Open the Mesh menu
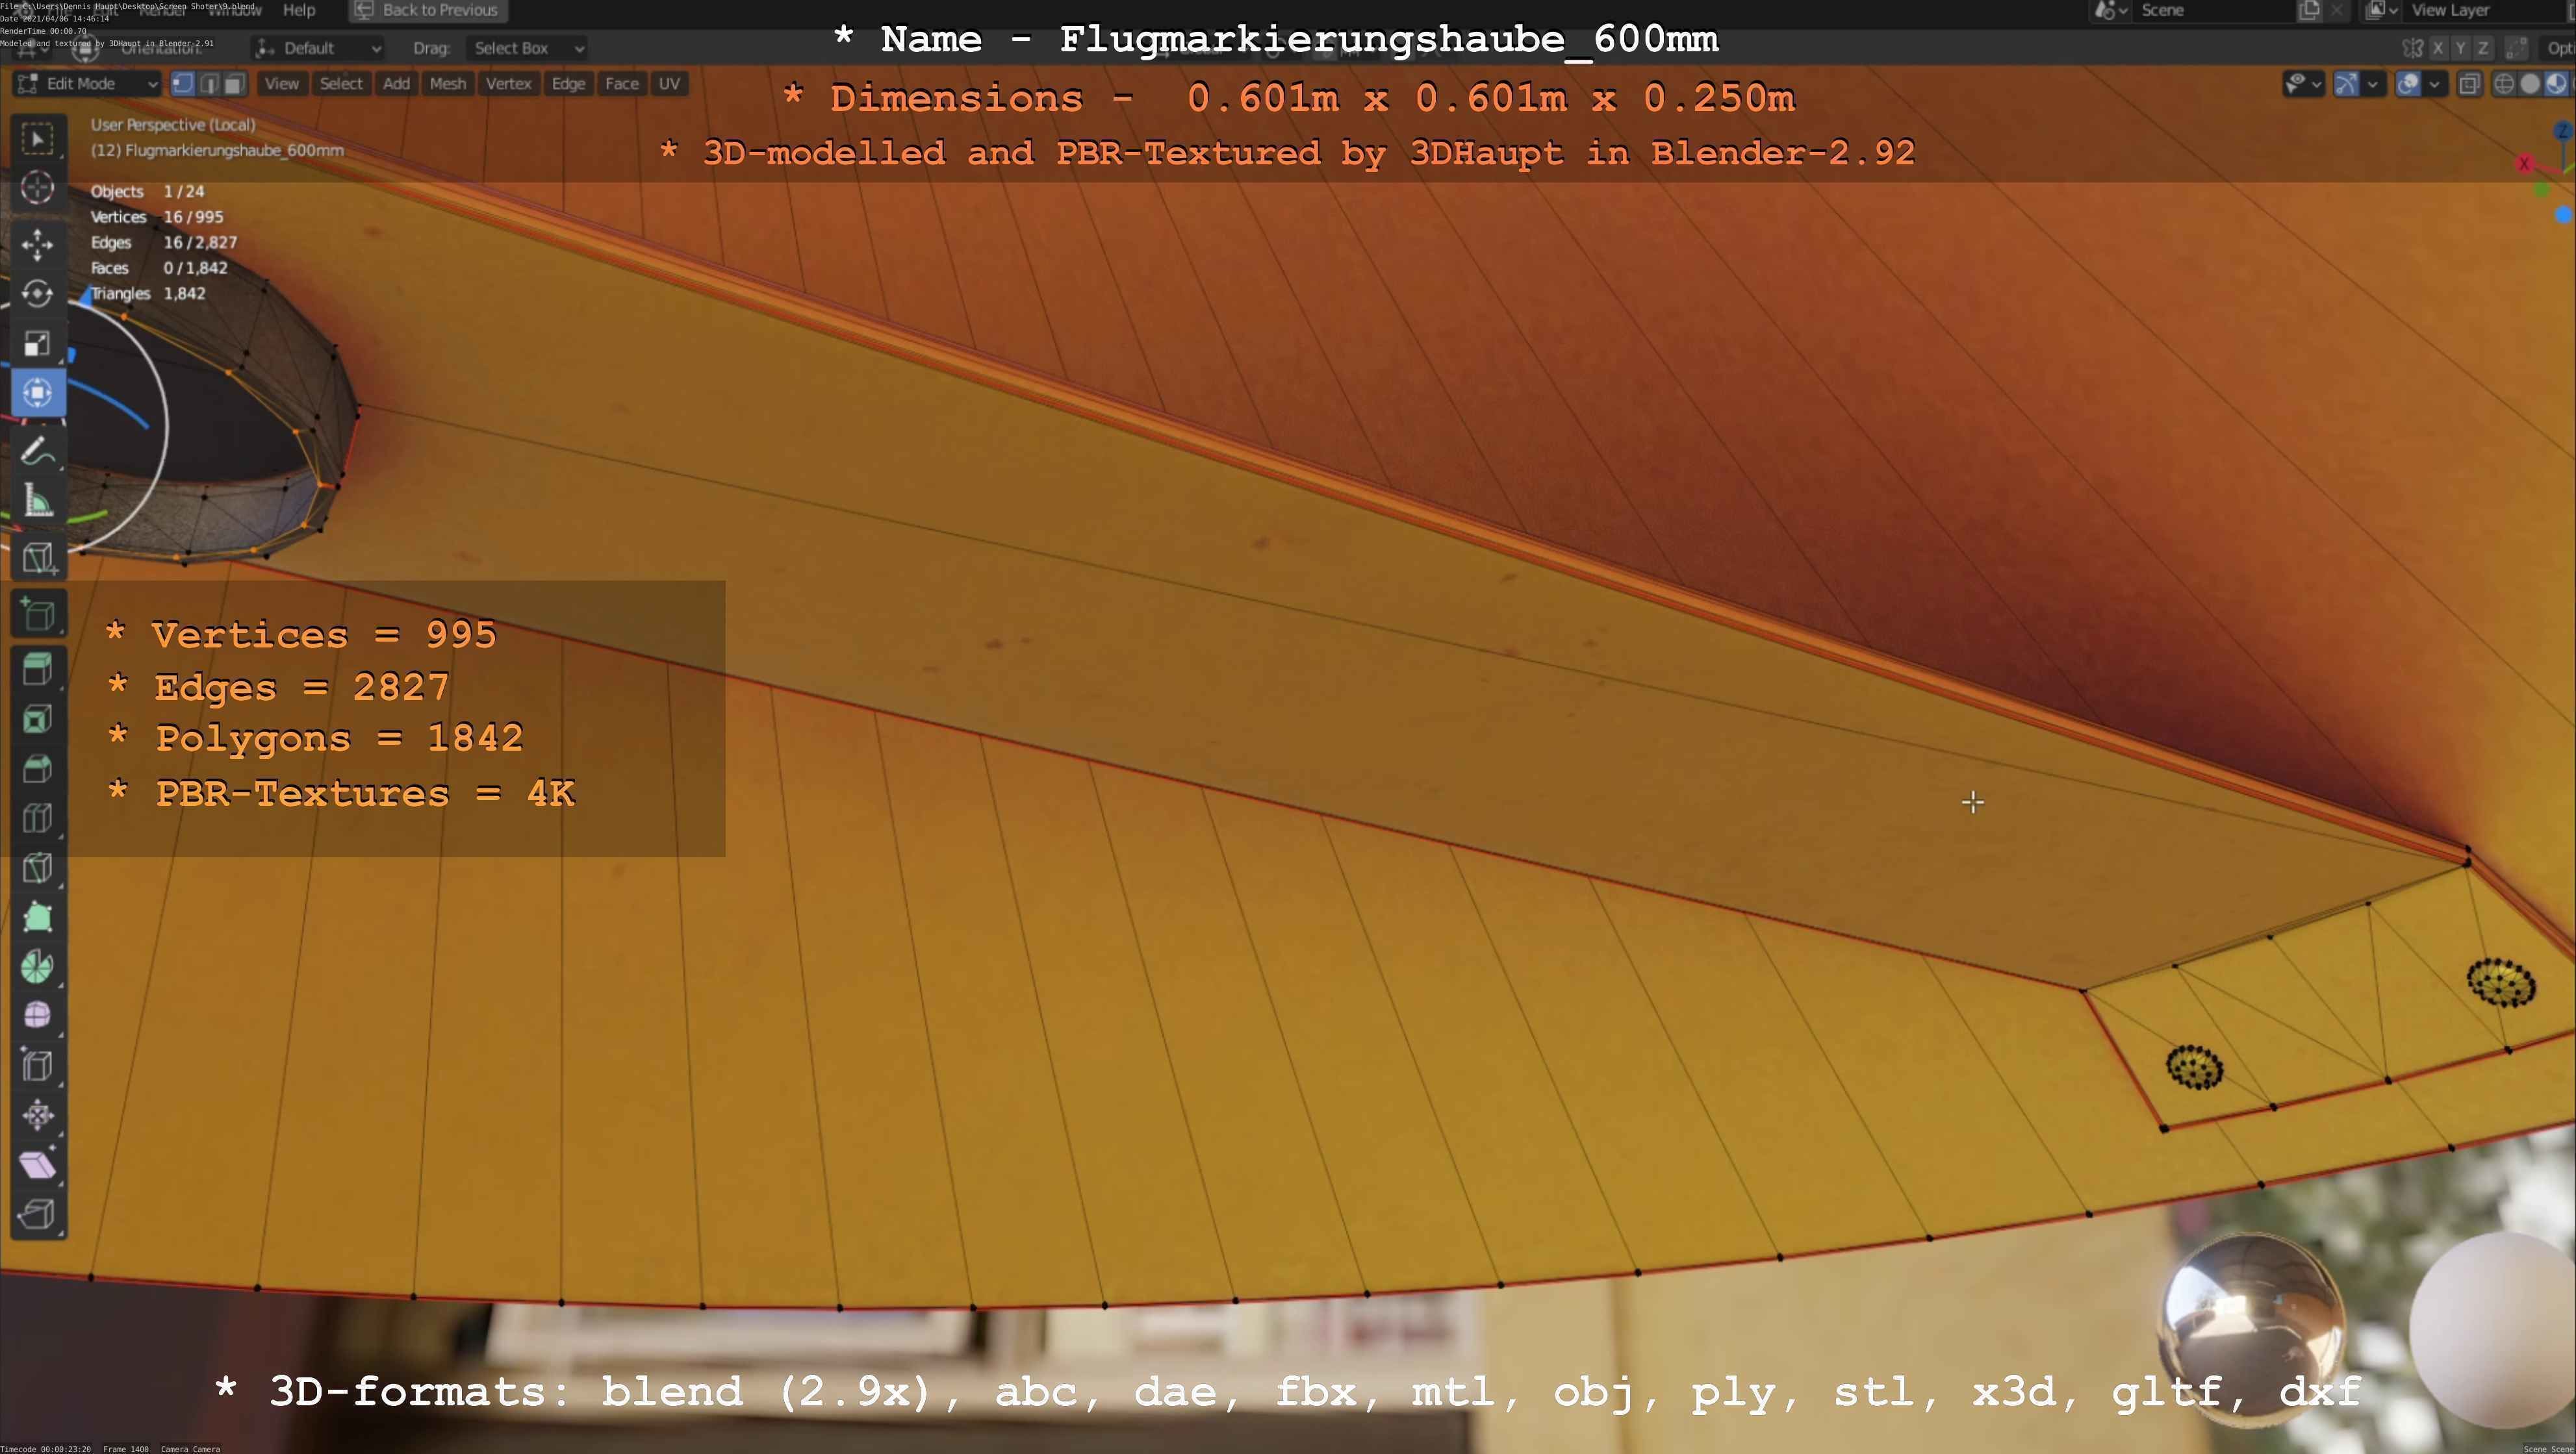2576x1454 pixels. point(448,84)
